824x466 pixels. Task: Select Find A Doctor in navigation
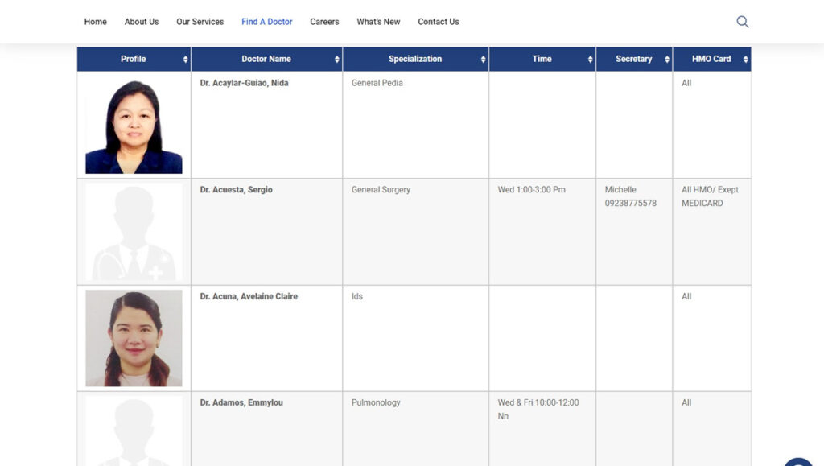point(267,22)
